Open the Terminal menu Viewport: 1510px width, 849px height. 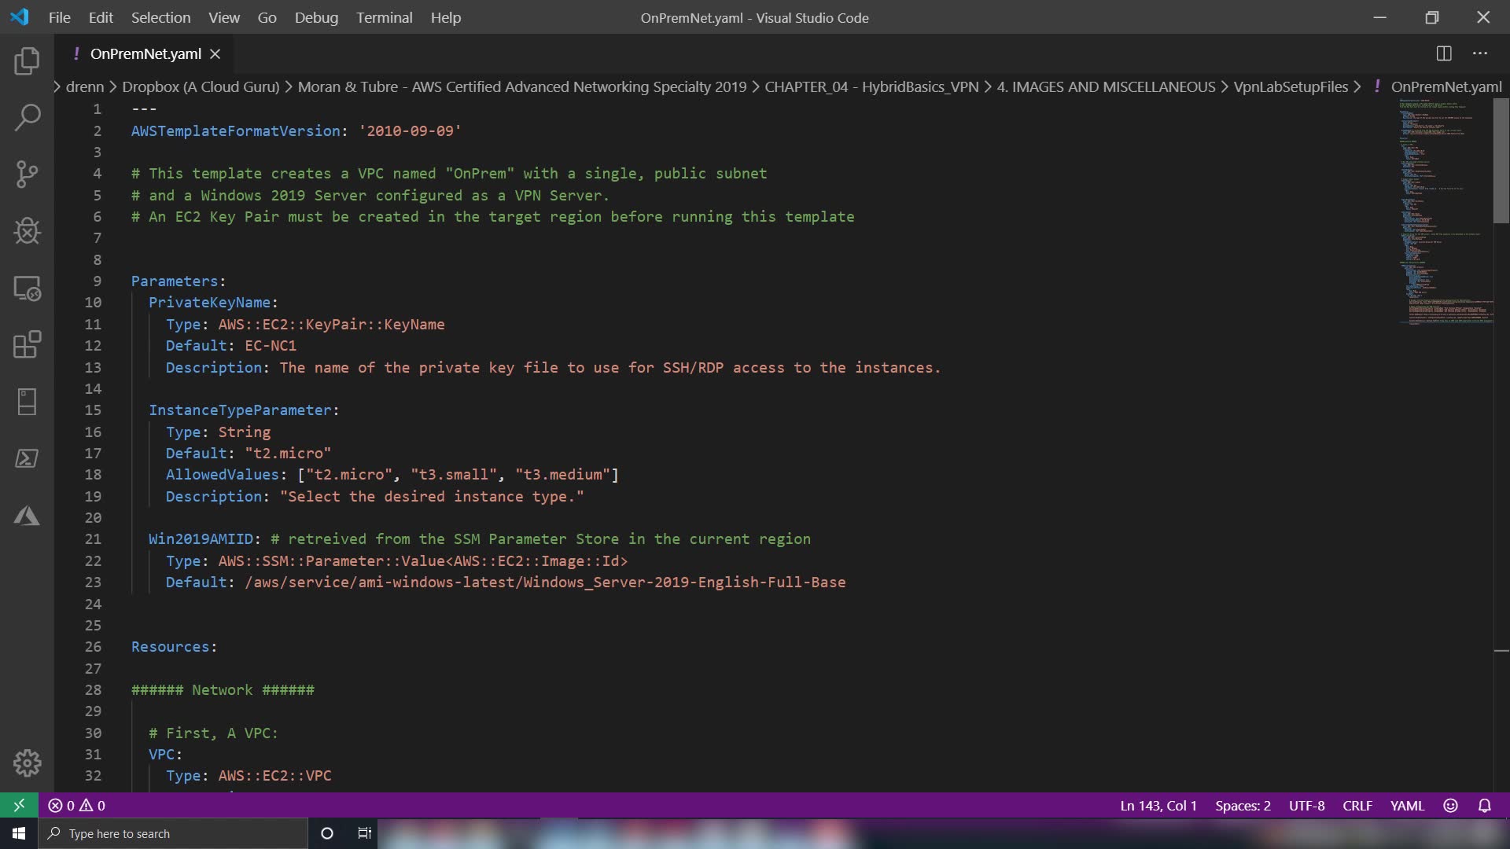click(384, 17)
